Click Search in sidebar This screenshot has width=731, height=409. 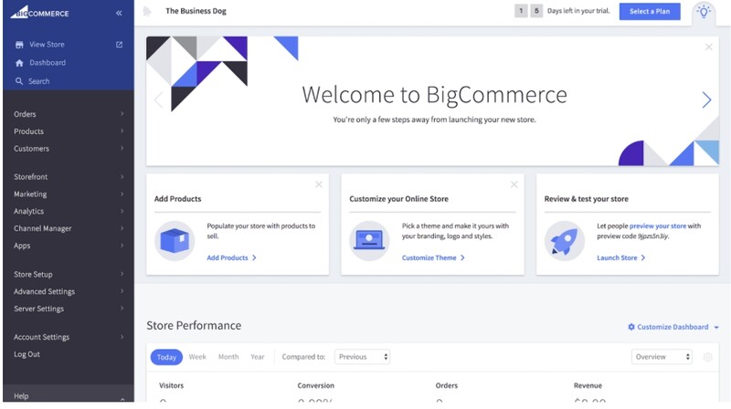click(38, 81)
